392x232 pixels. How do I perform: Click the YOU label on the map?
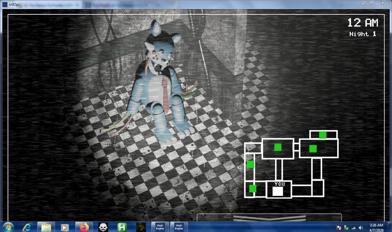click(x=280, y=184)
